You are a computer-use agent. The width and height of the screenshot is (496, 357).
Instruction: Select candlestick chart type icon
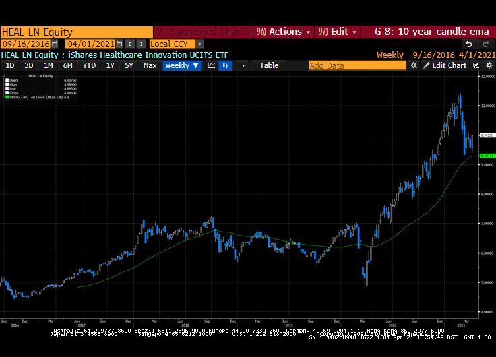225,65
